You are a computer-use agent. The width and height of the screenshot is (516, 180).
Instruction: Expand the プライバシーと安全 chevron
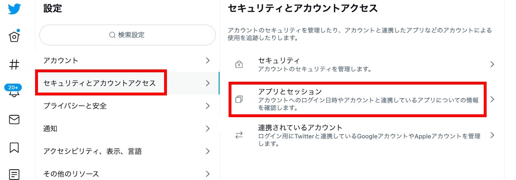[208, 106]
